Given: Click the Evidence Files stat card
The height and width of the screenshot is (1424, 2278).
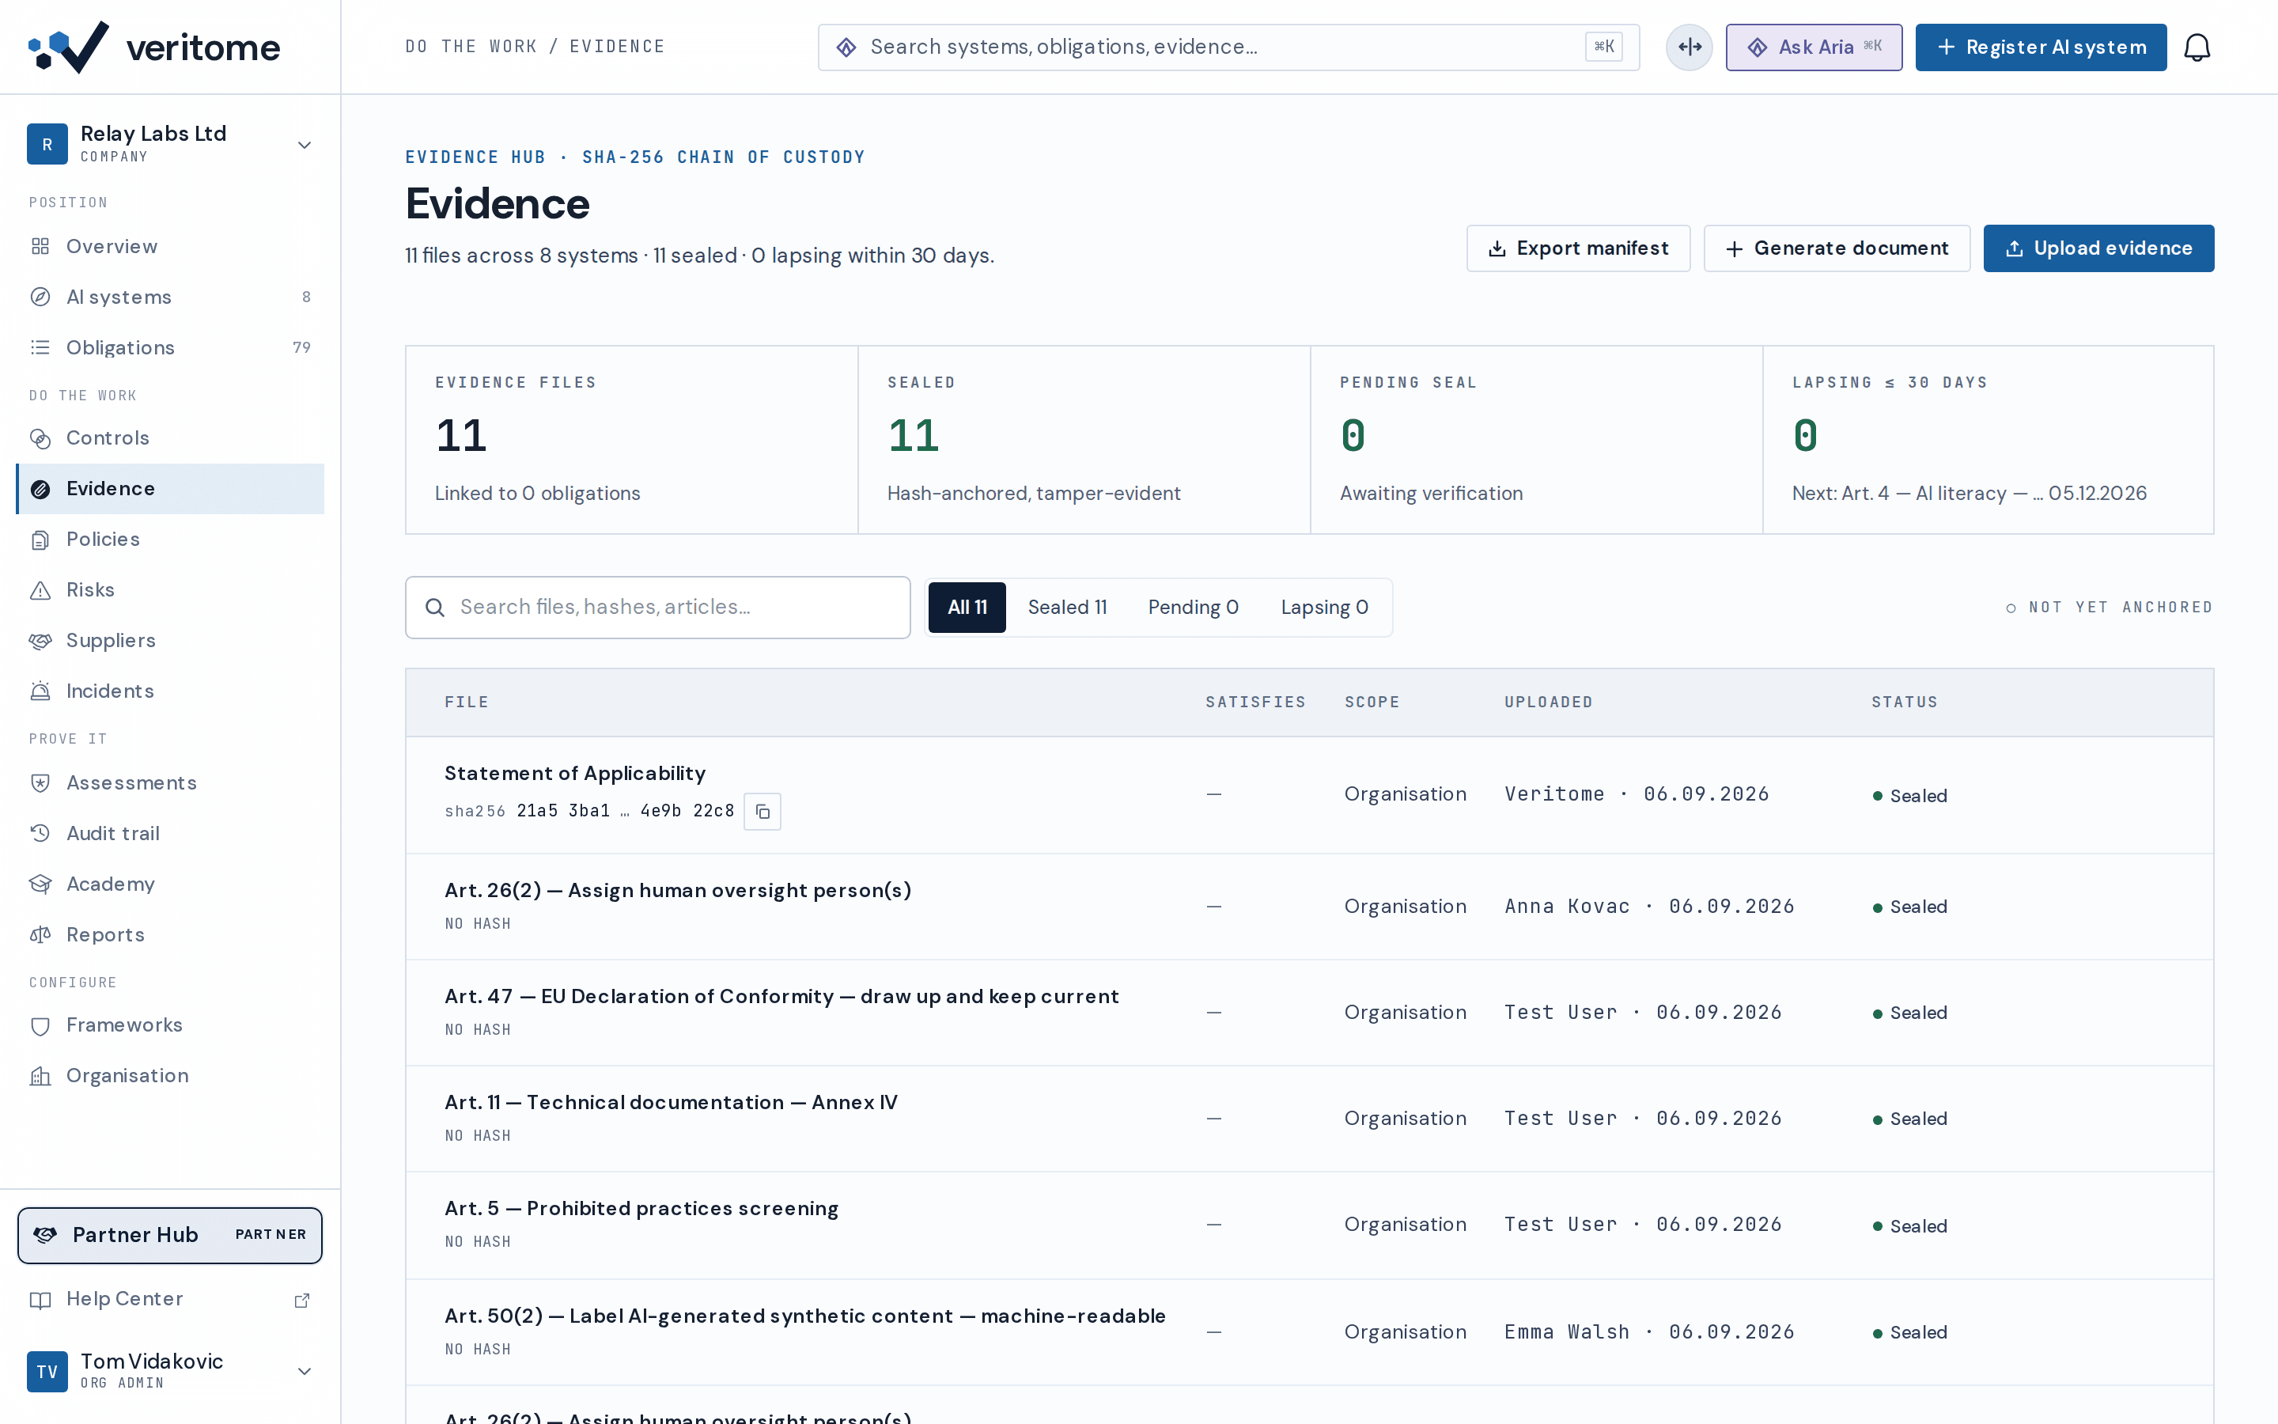Looking at the screenshot, I should [632, 440].
